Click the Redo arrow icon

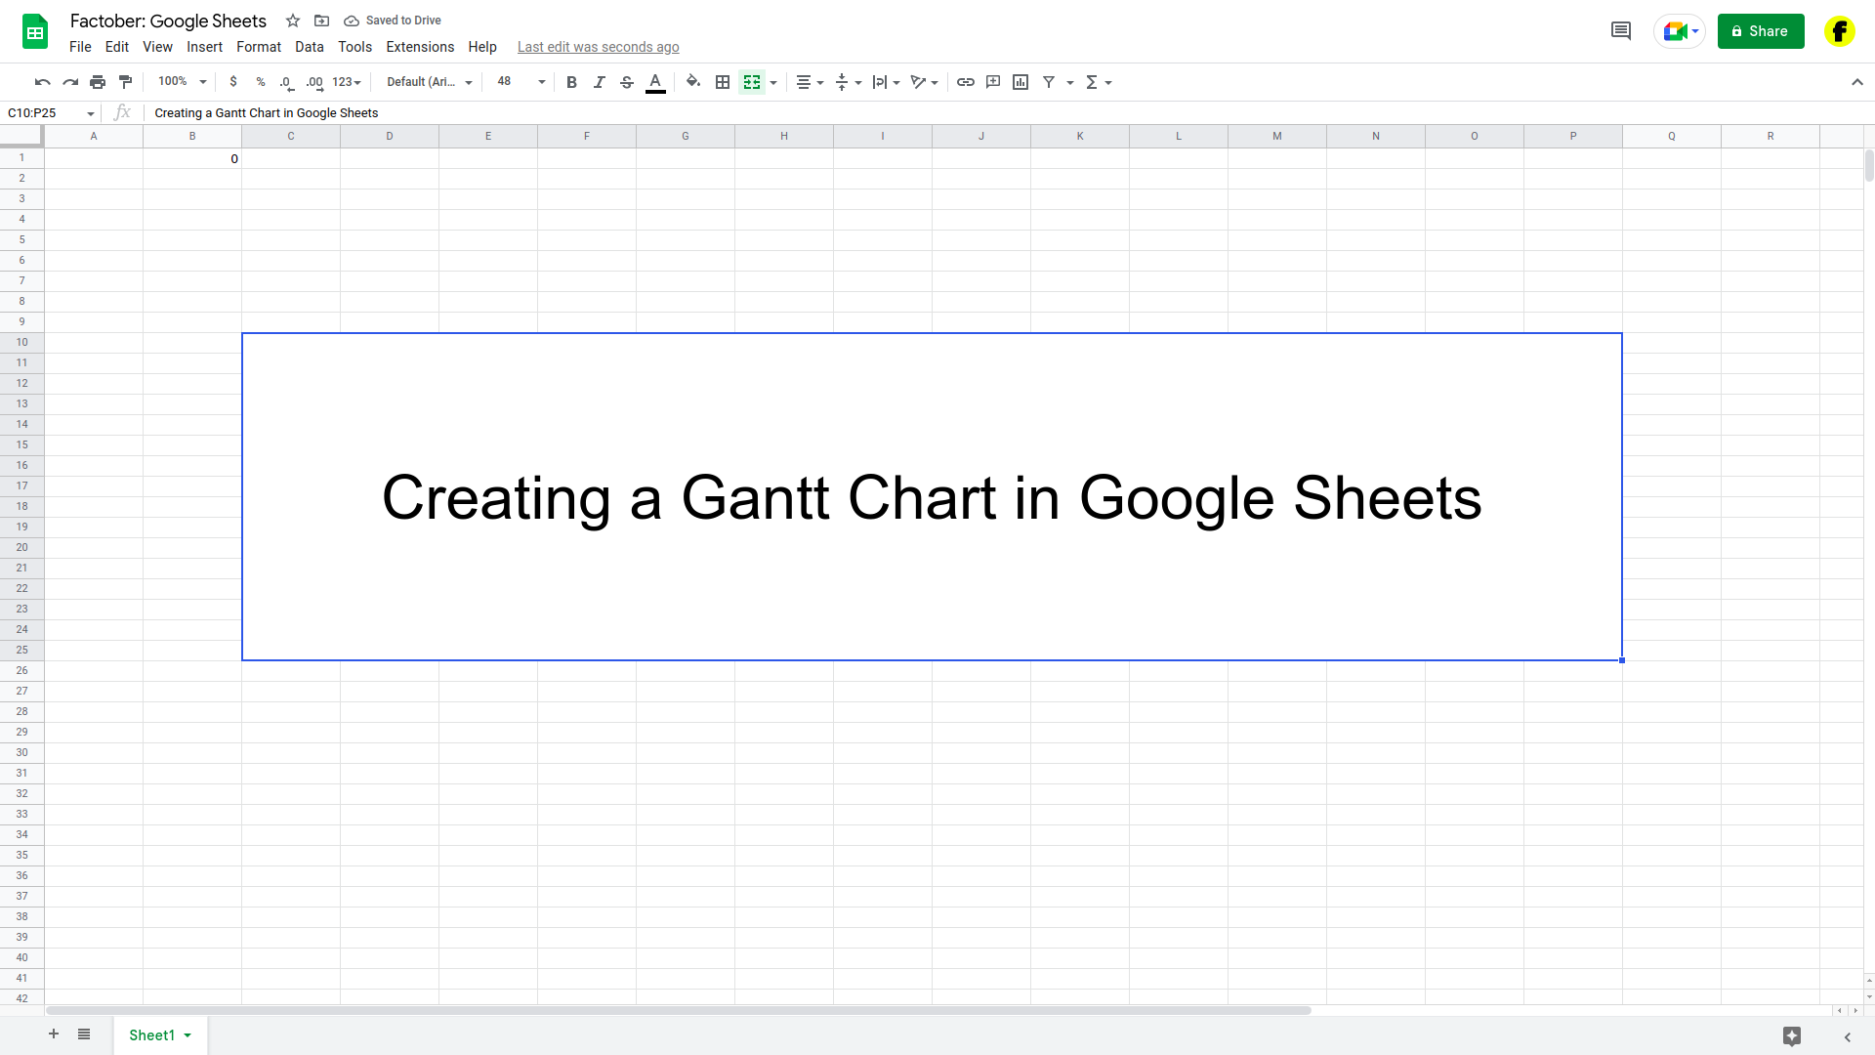(70, 82)
